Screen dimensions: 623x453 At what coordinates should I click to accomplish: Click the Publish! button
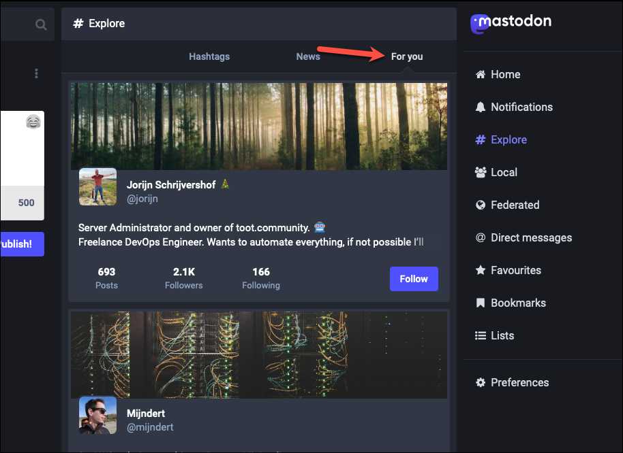pos(22,244)
